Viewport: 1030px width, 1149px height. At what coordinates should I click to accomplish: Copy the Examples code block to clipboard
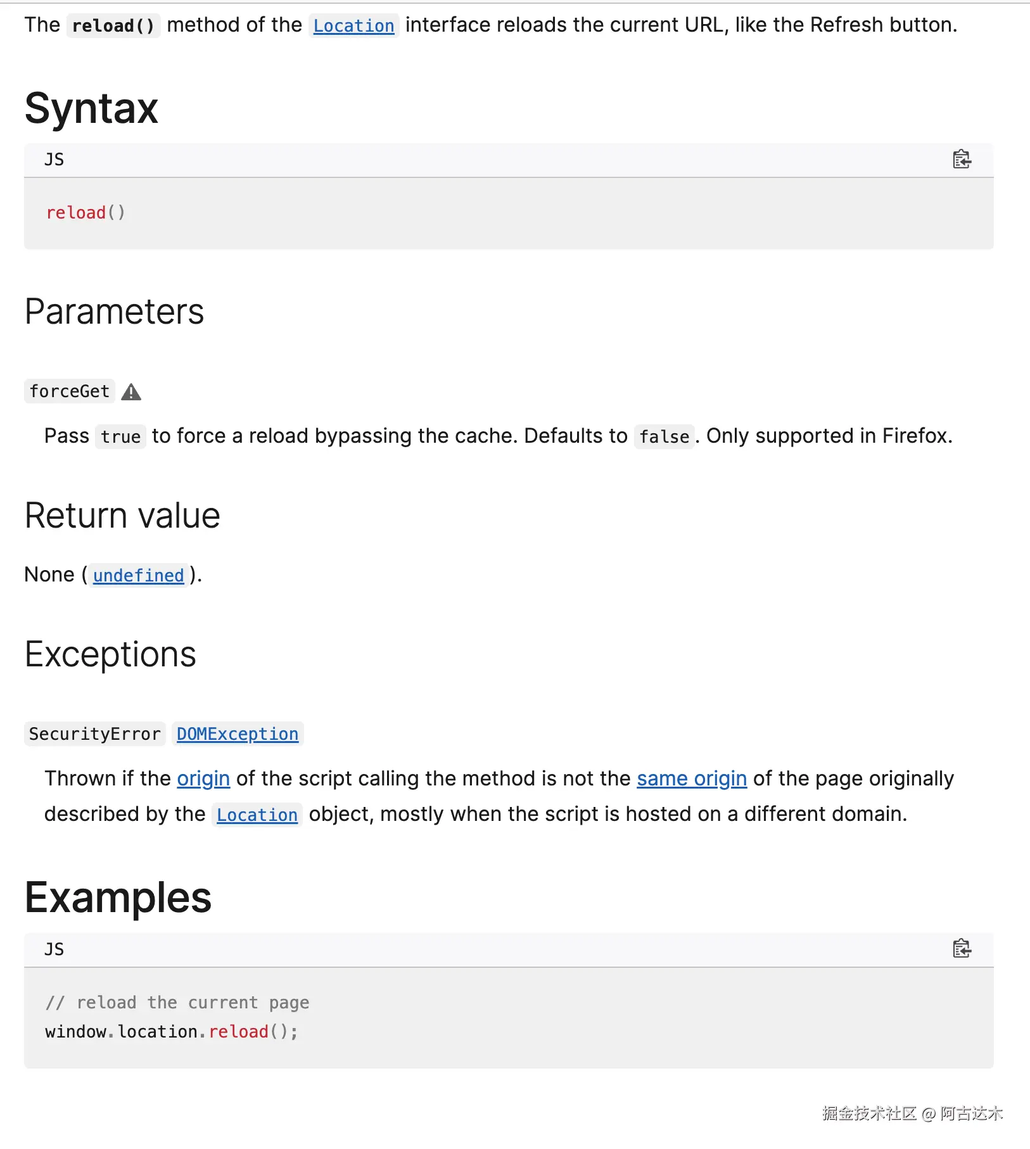(962, 948)
